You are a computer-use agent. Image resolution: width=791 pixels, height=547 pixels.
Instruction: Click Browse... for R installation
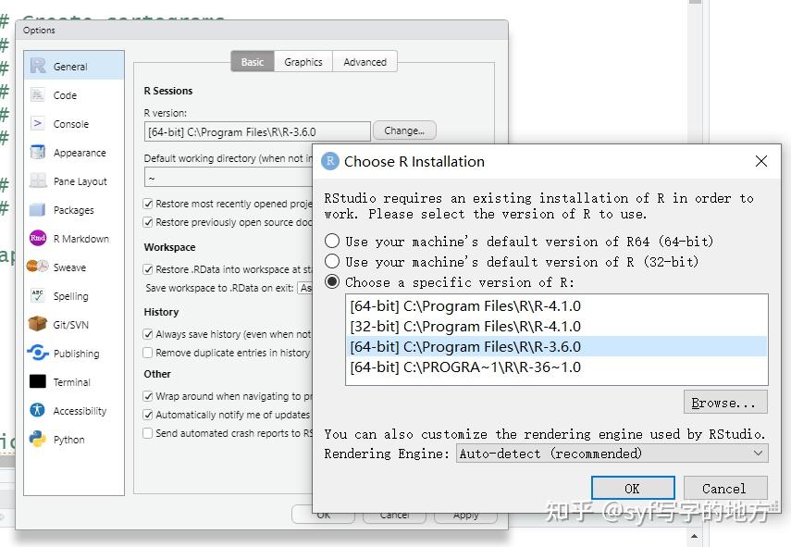(725, 403)
